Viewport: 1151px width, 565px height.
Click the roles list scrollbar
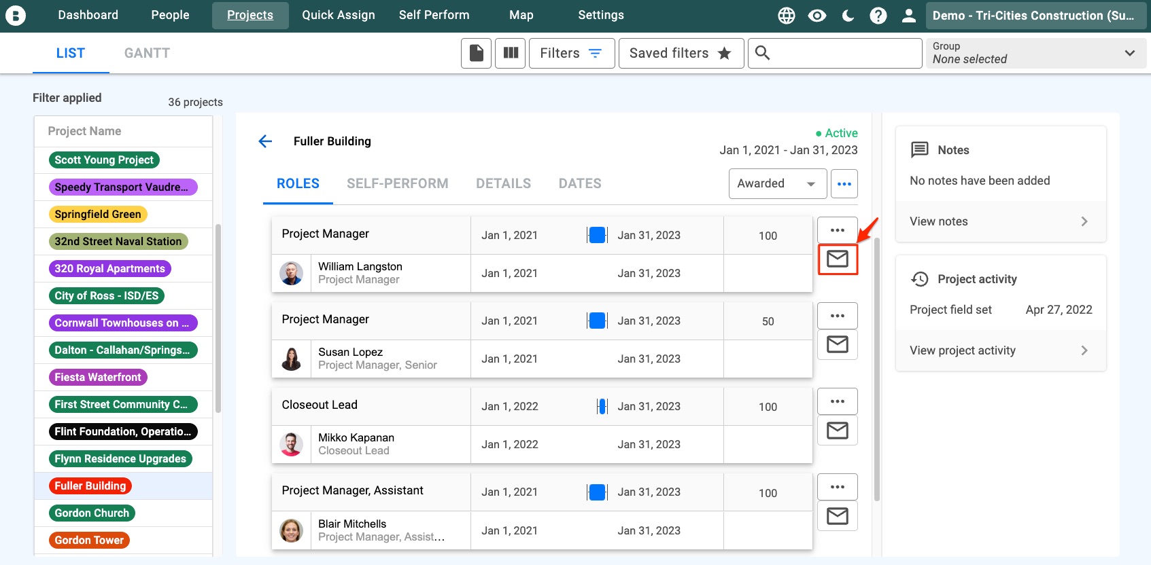877,369
